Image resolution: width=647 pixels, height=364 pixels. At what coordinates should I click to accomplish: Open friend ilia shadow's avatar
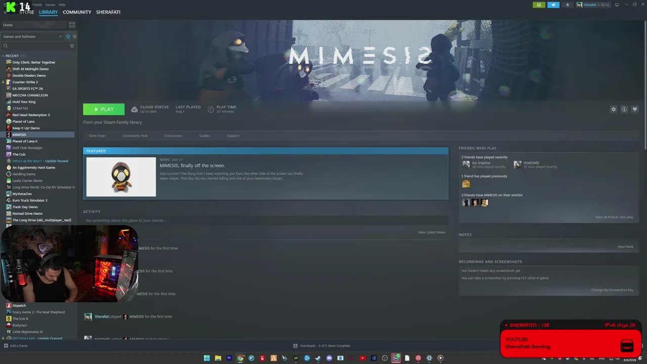[466, 165]
